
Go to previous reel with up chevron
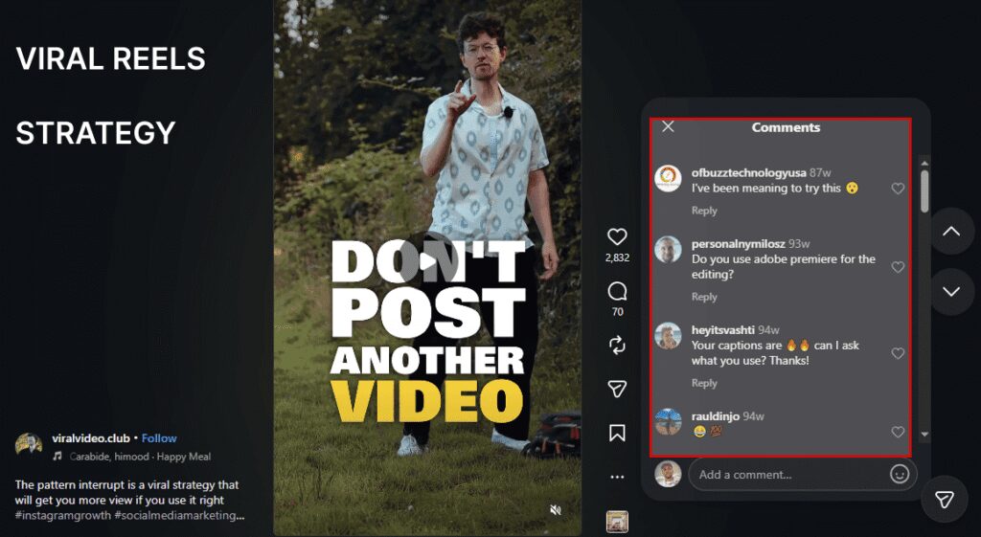click(x=951, y=232)
